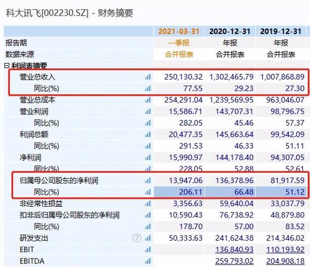
Task: Select the operating profit cell 15,586.71
Action: 185,112
